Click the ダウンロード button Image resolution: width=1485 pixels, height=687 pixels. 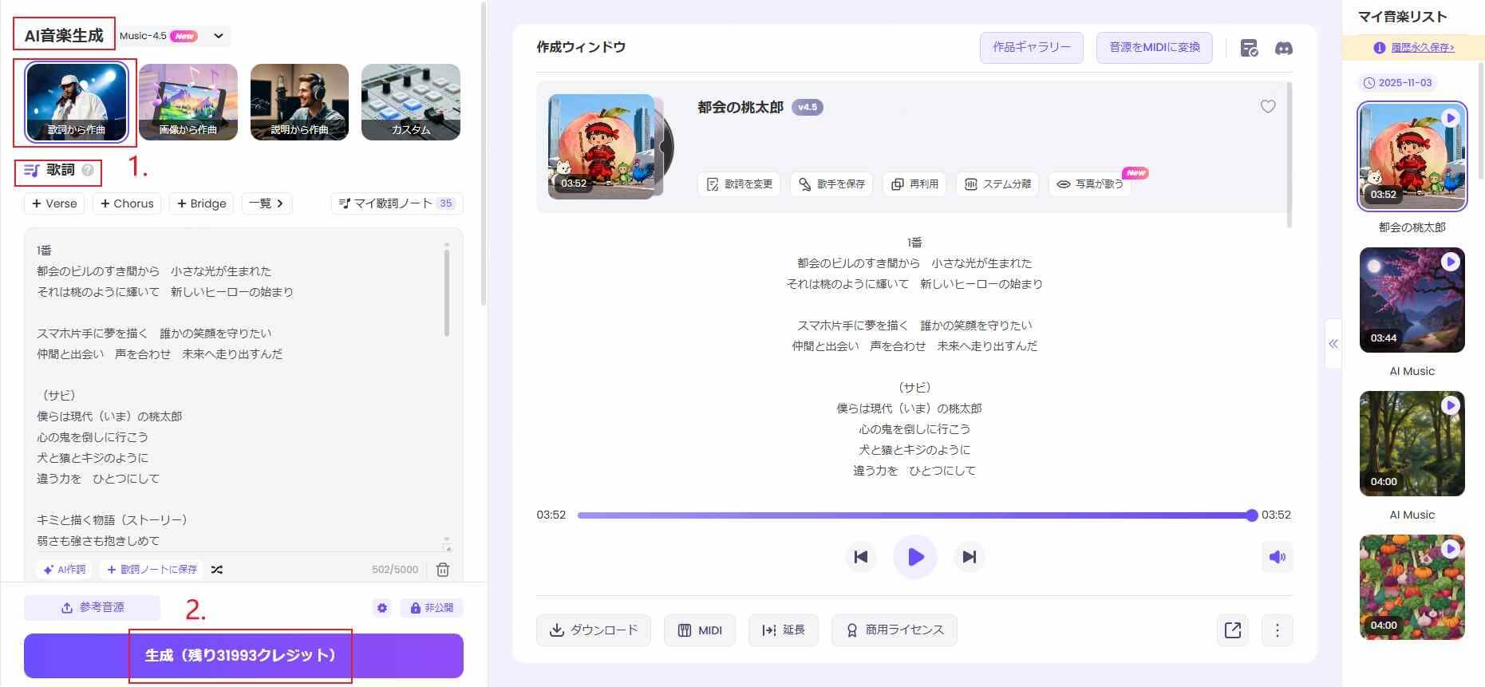[594, 630]
